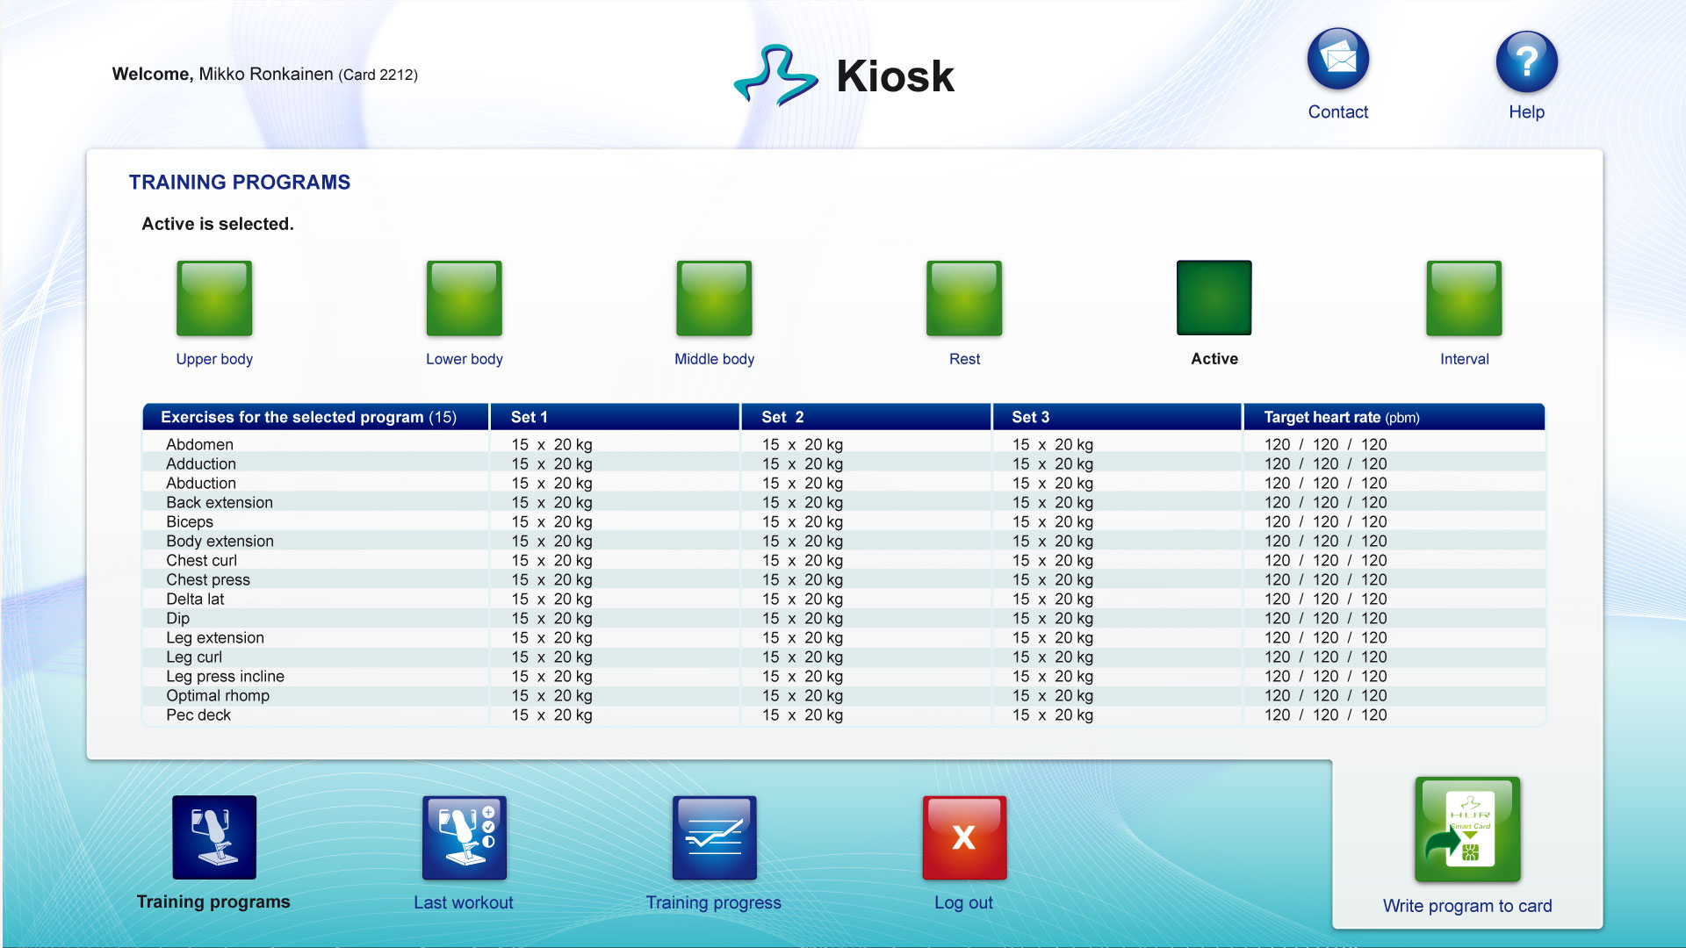
Task: Click the Set 1 column header
Action: tap(529, 417)
